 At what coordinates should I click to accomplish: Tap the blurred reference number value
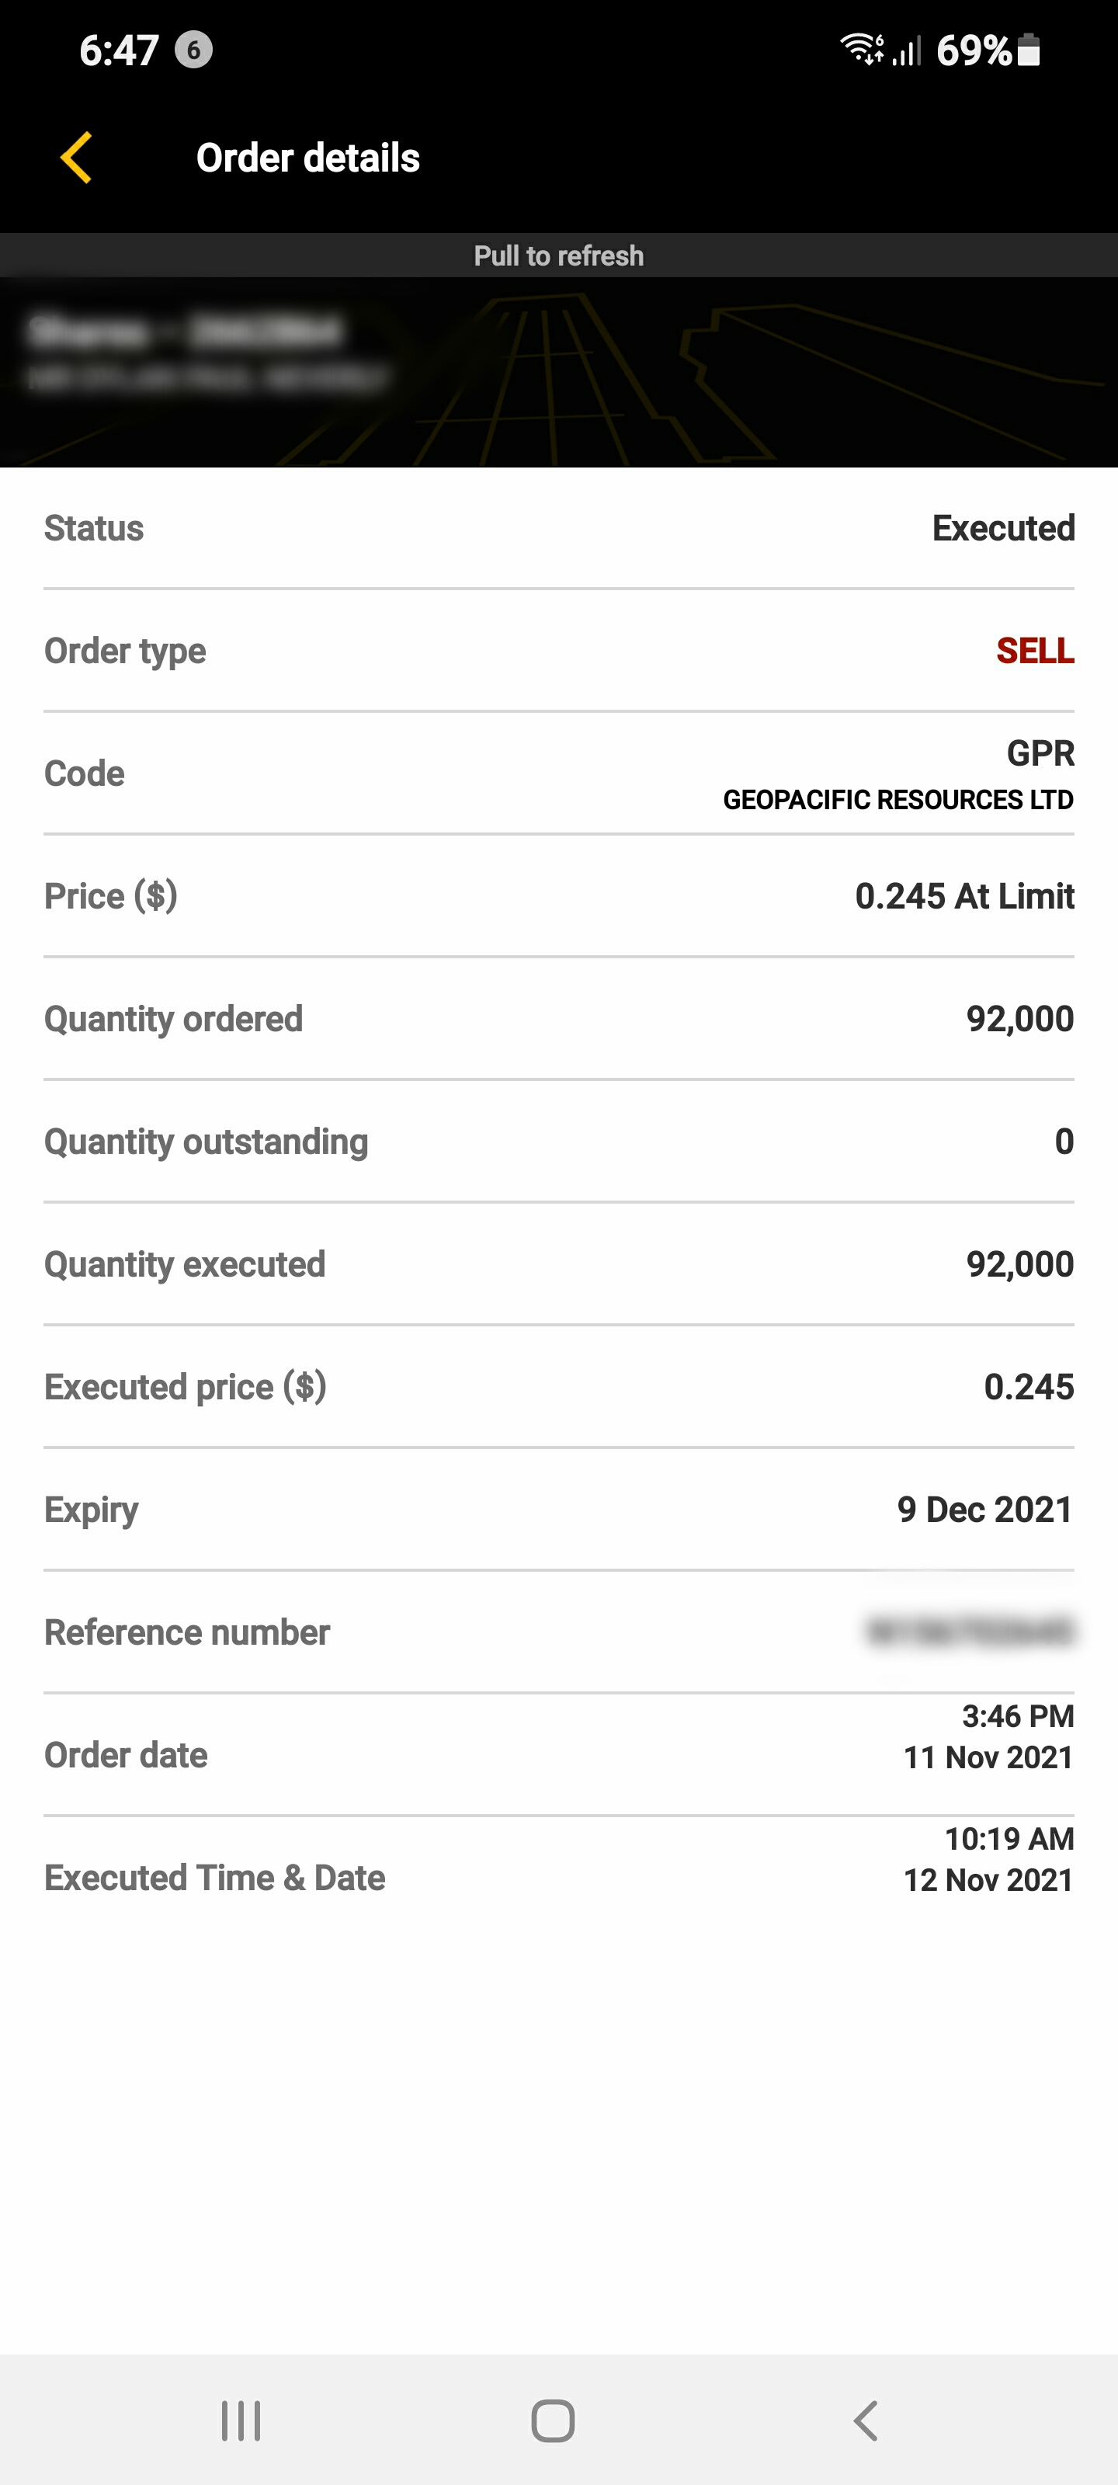[x=970, y=1632]
